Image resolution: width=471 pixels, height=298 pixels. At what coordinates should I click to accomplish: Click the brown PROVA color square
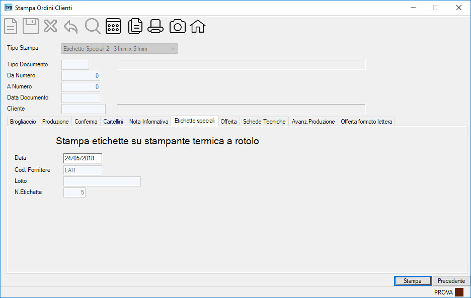tap(459, 292)
